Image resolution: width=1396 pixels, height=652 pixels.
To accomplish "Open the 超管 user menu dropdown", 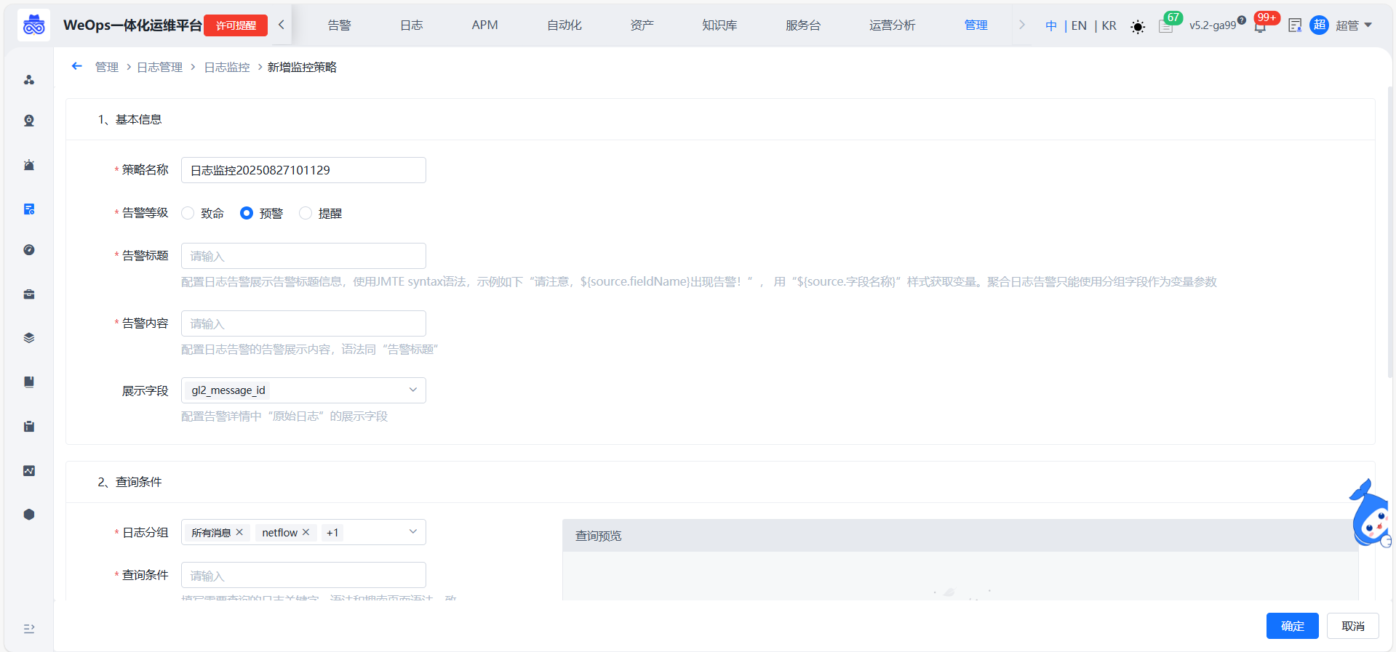I will click(1353, 25).
